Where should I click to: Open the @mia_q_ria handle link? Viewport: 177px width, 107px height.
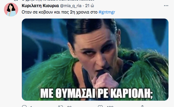click(x=71, y=6)
